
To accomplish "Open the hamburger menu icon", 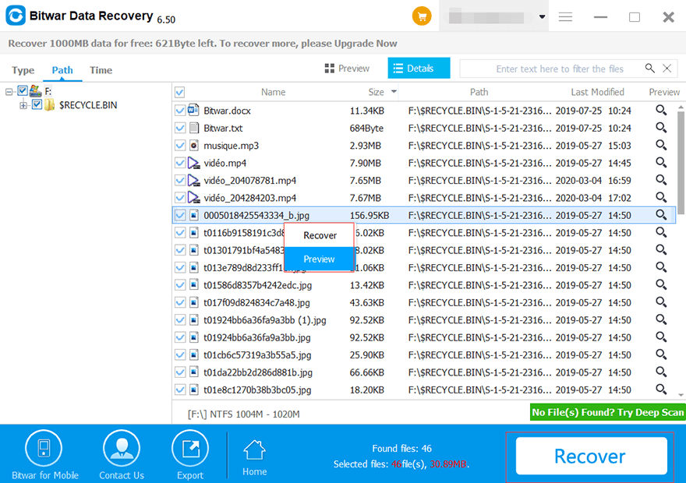I will click(x=565, y=17).
